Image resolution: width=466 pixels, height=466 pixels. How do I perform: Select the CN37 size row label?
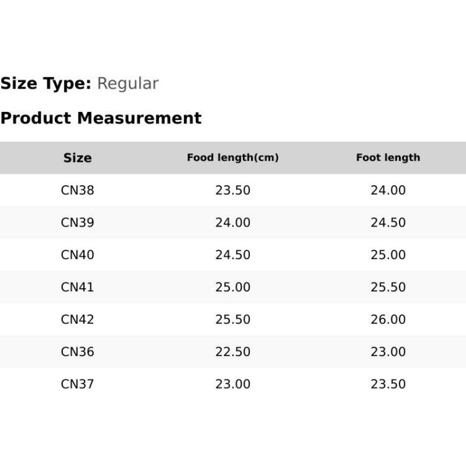click(x=77, y=384)
